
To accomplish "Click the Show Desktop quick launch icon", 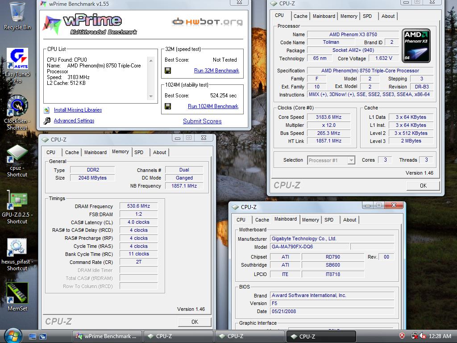I will point(32,337).
